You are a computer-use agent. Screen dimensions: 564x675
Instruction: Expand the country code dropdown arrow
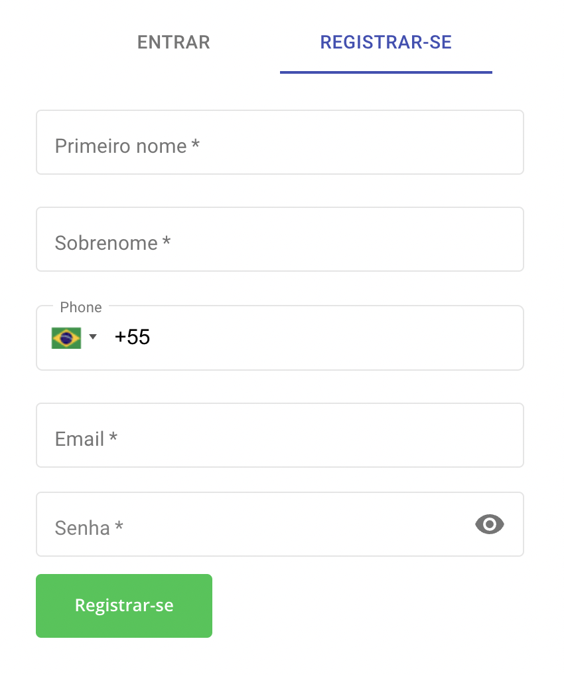93,337
